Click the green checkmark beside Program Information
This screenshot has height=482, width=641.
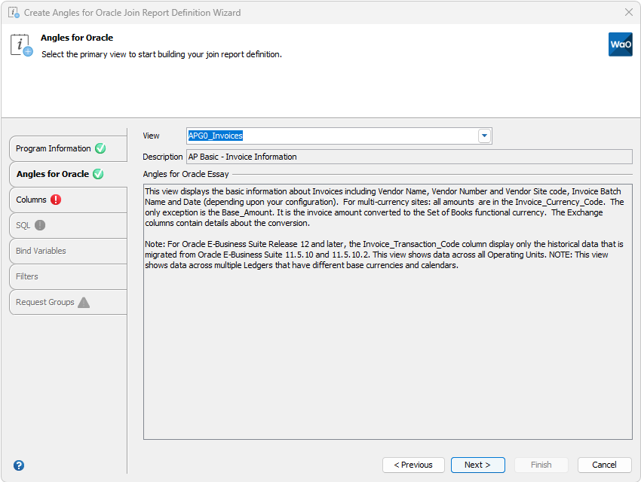100,148
